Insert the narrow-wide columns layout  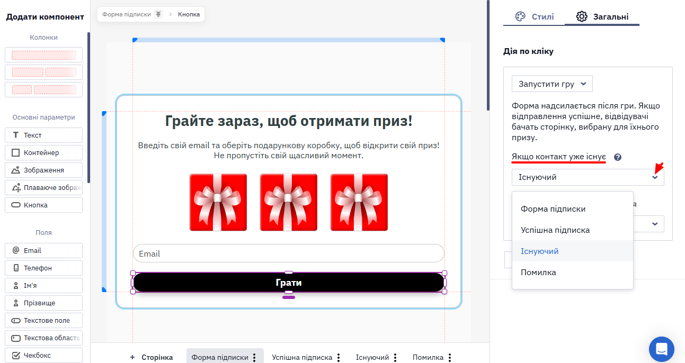(43, 89)
